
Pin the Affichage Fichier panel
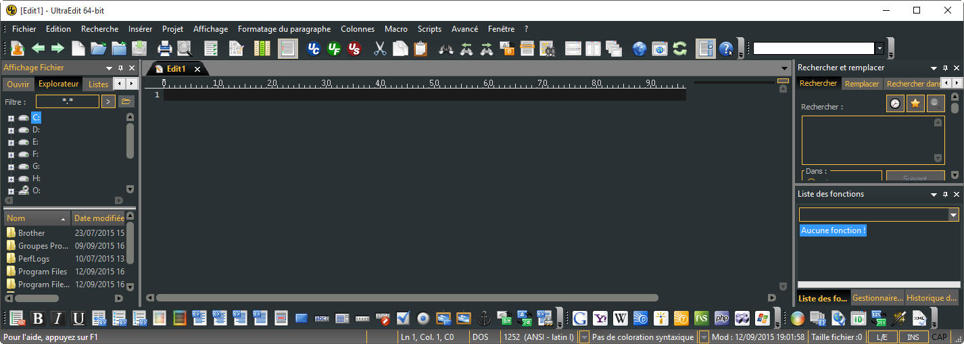pyautogui.click(x=121, y=68)
